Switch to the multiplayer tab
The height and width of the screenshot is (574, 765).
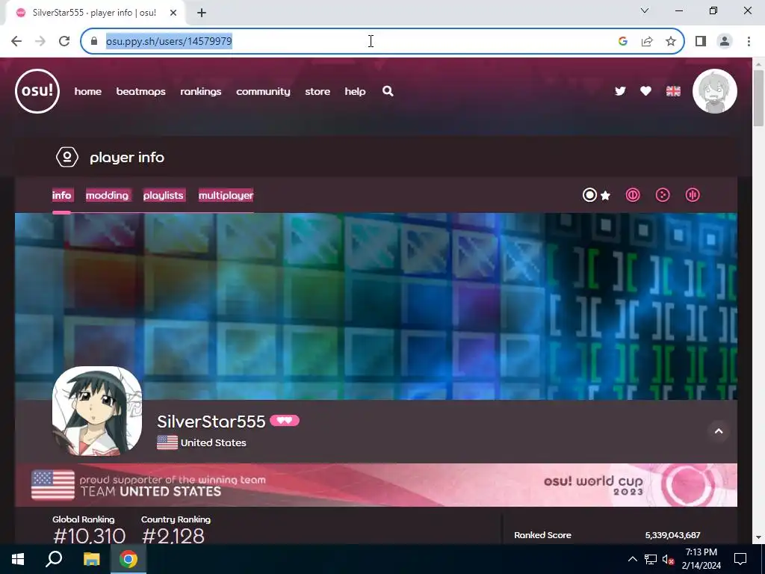point(226,195)
